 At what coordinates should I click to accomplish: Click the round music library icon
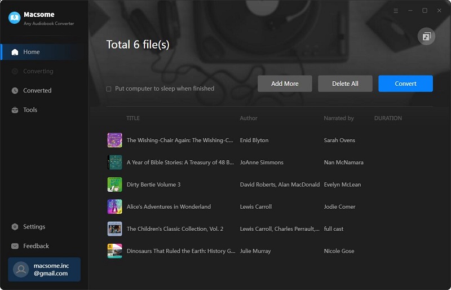426,36
